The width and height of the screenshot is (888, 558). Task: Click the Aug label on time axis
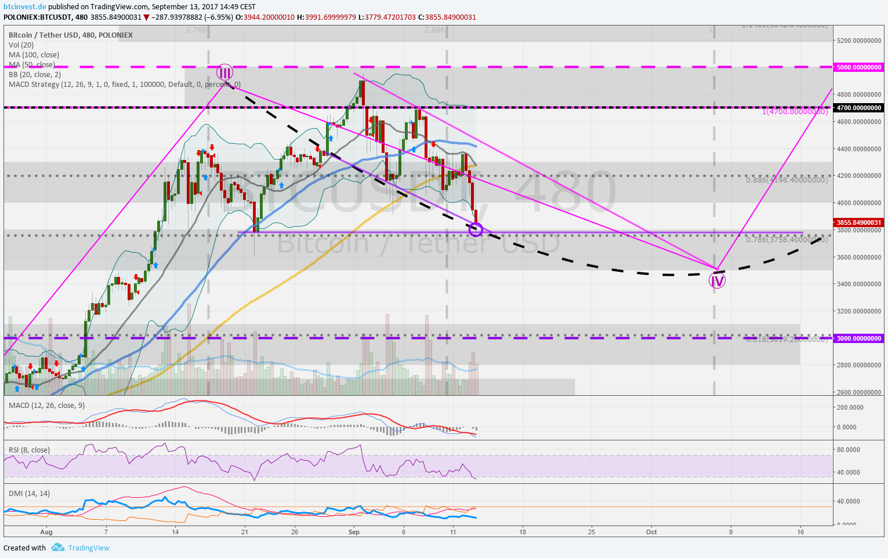coord(46,532)
